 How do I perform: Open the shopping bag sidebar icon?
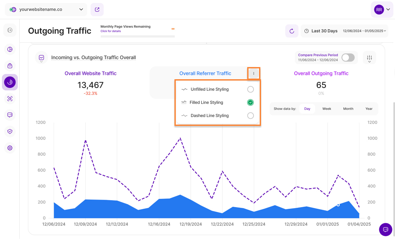pyautogui.click(x=10, y=66)
